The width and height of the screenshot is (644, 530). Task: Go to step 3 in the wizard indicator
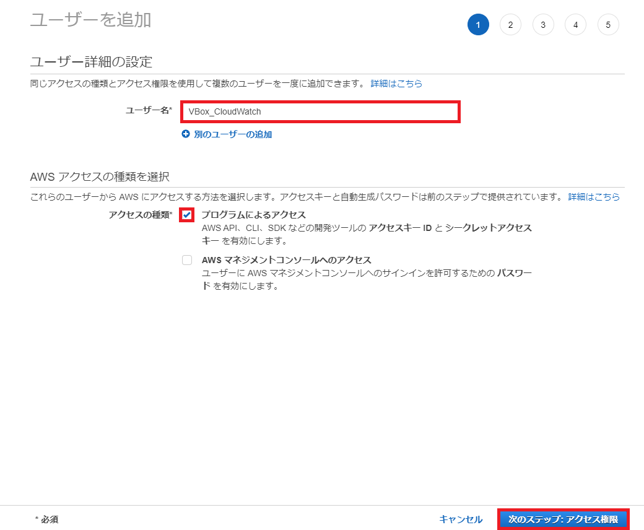click(543, 25)
